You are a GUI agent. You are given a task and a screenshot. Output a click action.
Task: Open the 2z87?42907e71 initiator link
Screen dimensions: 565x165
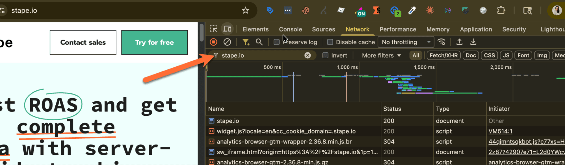[526, 152]
